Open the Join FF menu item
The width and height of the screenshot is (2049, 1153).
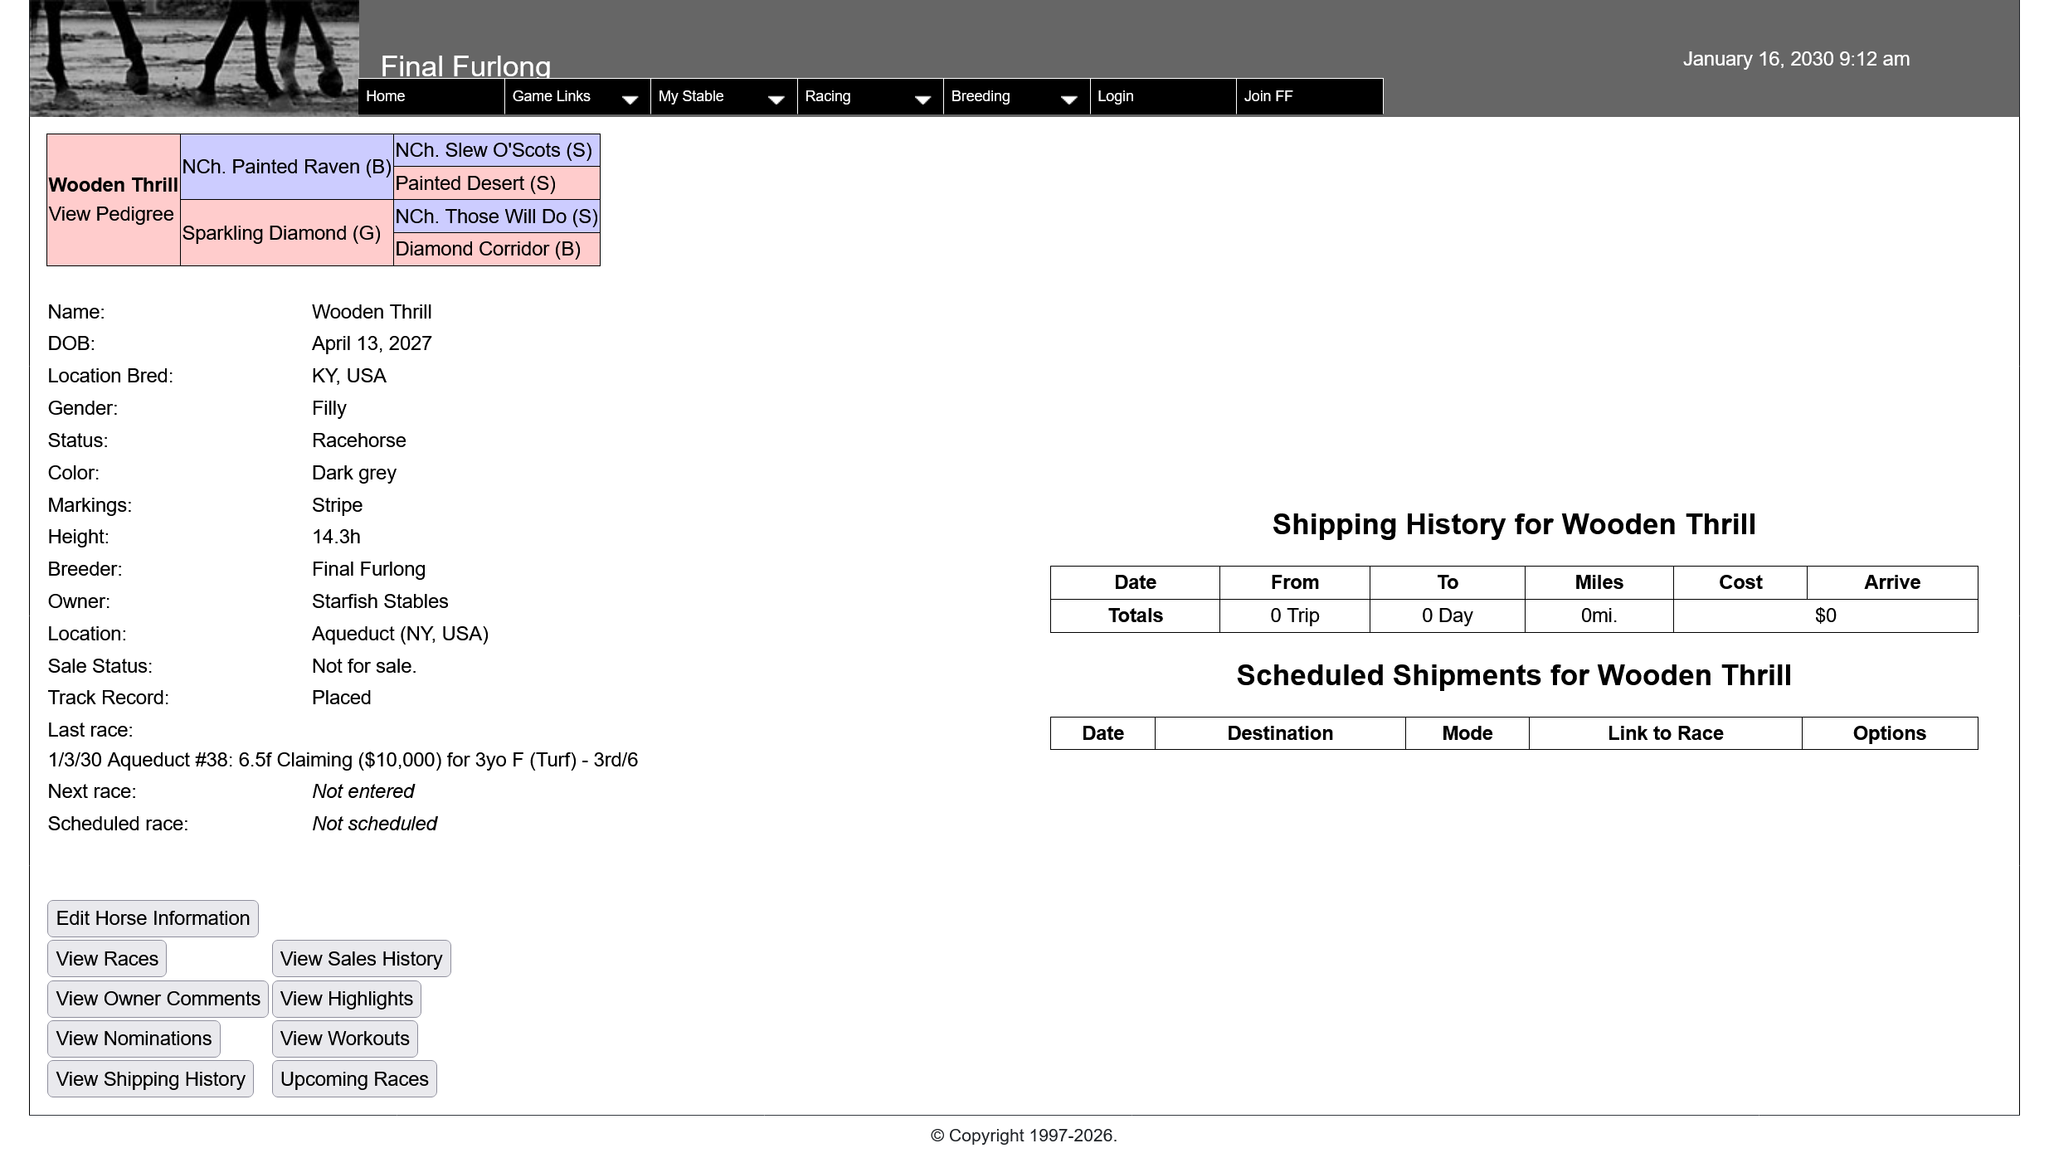1268,96
